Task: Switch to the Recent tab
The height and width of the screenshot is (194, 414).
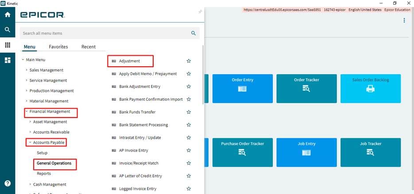Action: (89, 47)
